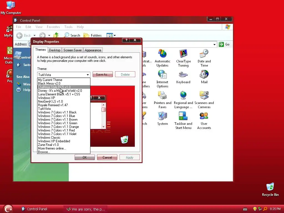Image resolution: width=284 pixels, height=213 pixels.
Task: Select Windows XP theme entry
Action: pos(64,98)
